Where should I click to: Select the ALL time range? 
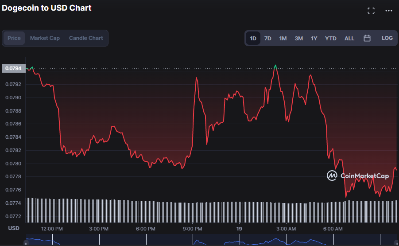349,38
